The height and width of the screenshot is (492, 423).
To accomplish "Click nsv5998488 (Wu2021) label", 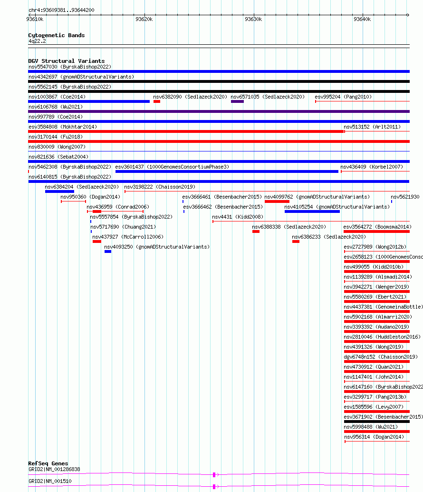I will click(371, 428).
